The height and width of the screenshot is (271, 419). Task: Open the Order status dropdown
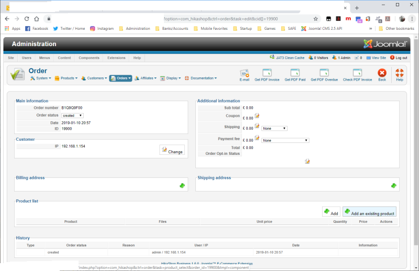72,115
